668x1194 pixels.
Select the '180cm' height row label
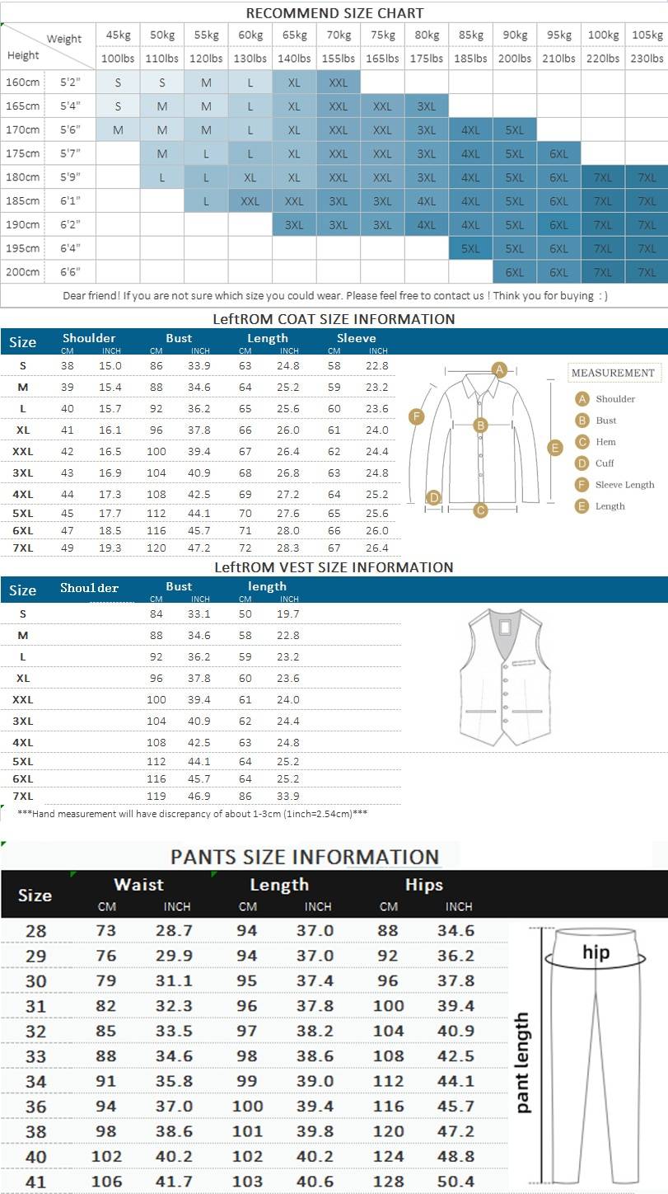point(23,177)
